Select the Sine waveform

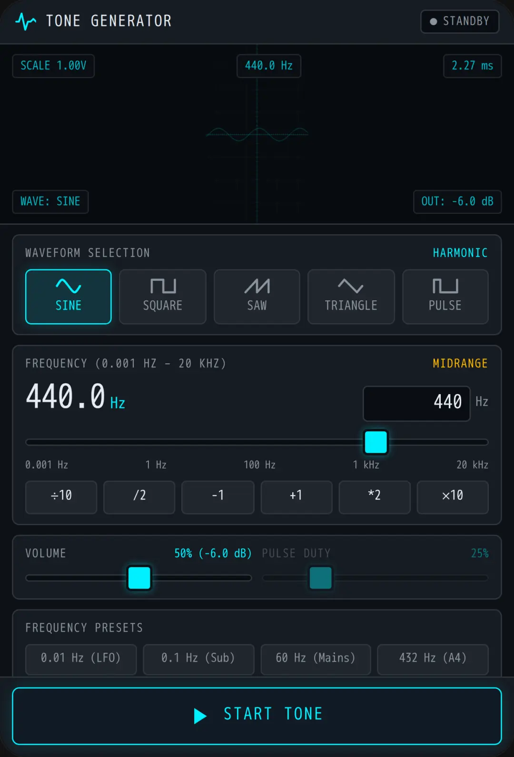click(69, 297)
